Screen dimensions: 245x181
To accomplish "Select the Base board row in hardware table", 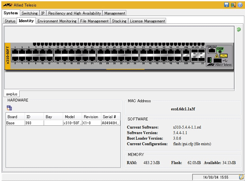I will tap(15, 123).
